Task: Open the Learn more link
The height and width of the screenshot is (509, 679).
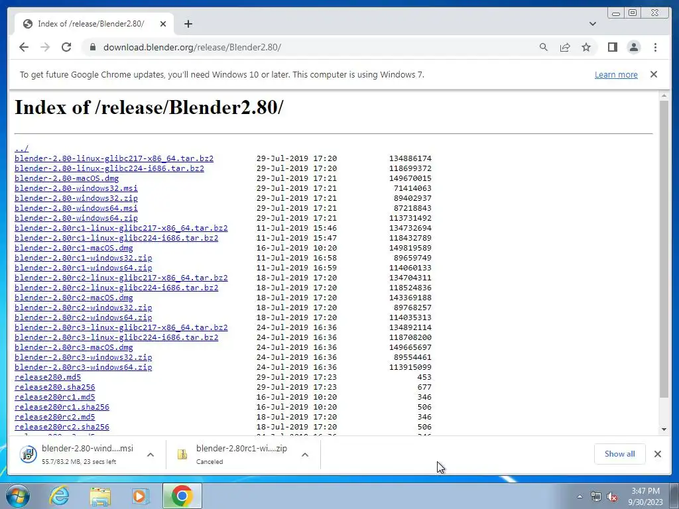Action: pyautogui.click(x=616, y=74)
